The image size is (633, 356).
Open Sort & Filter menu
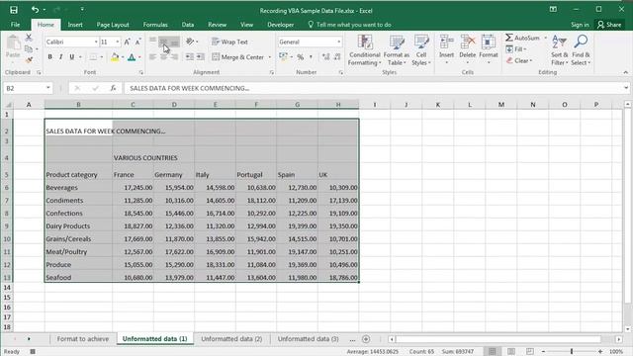(559, 50)
